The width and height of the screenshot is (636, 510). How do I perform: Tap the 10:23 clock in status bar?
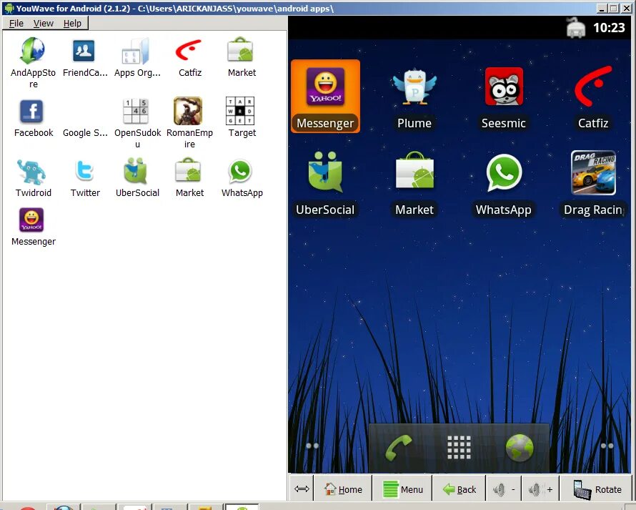pos(609,28)
